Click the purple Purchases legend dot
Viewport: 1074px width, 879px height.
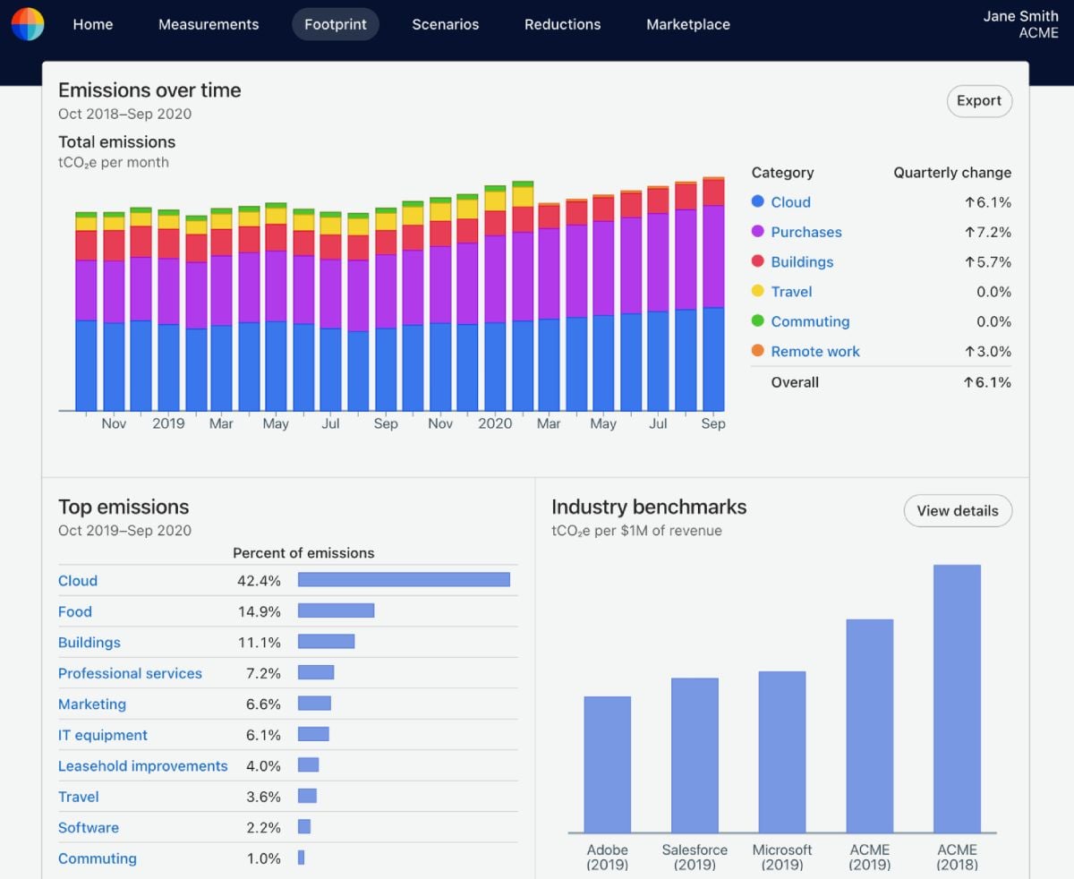[758, 232]
